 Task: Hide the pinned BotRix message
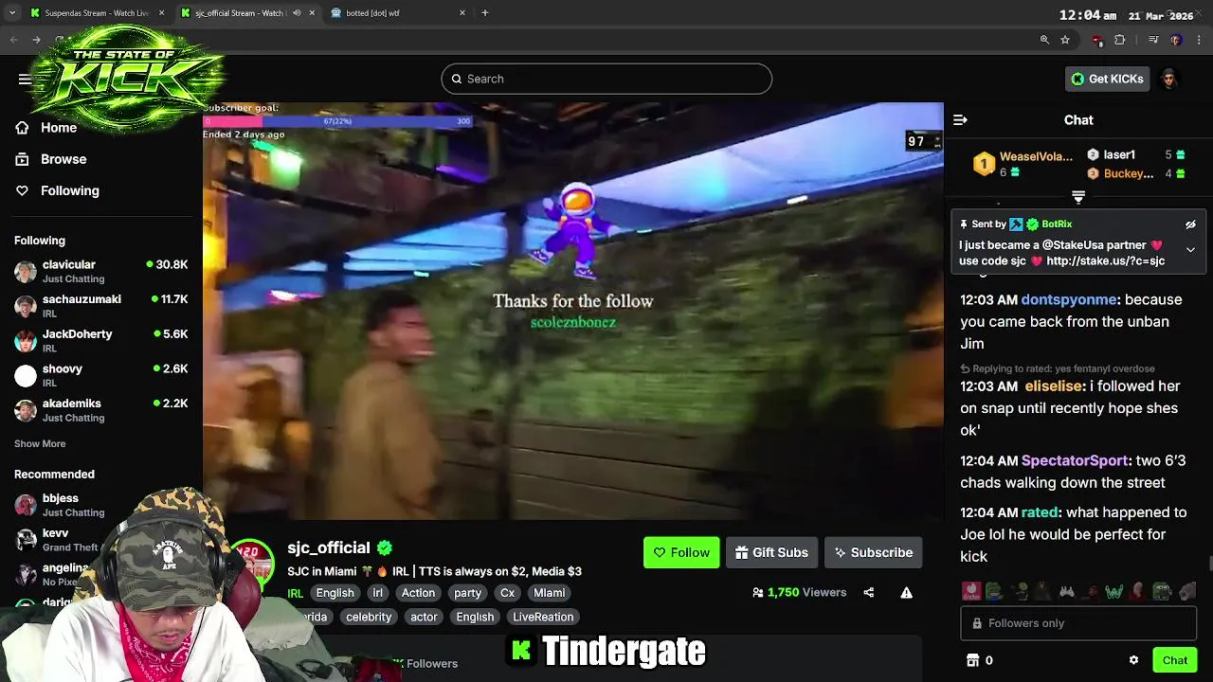1190,224
